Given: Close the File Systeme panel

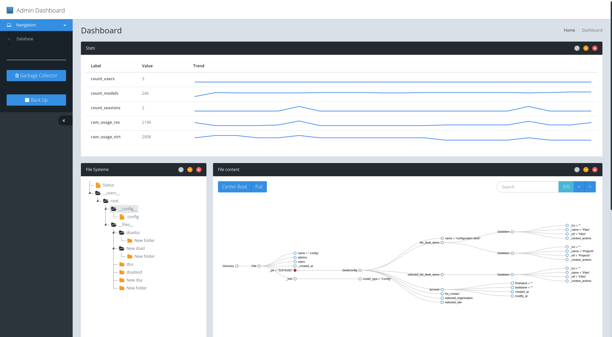Looking at the screenshot, I should [198, 169].
